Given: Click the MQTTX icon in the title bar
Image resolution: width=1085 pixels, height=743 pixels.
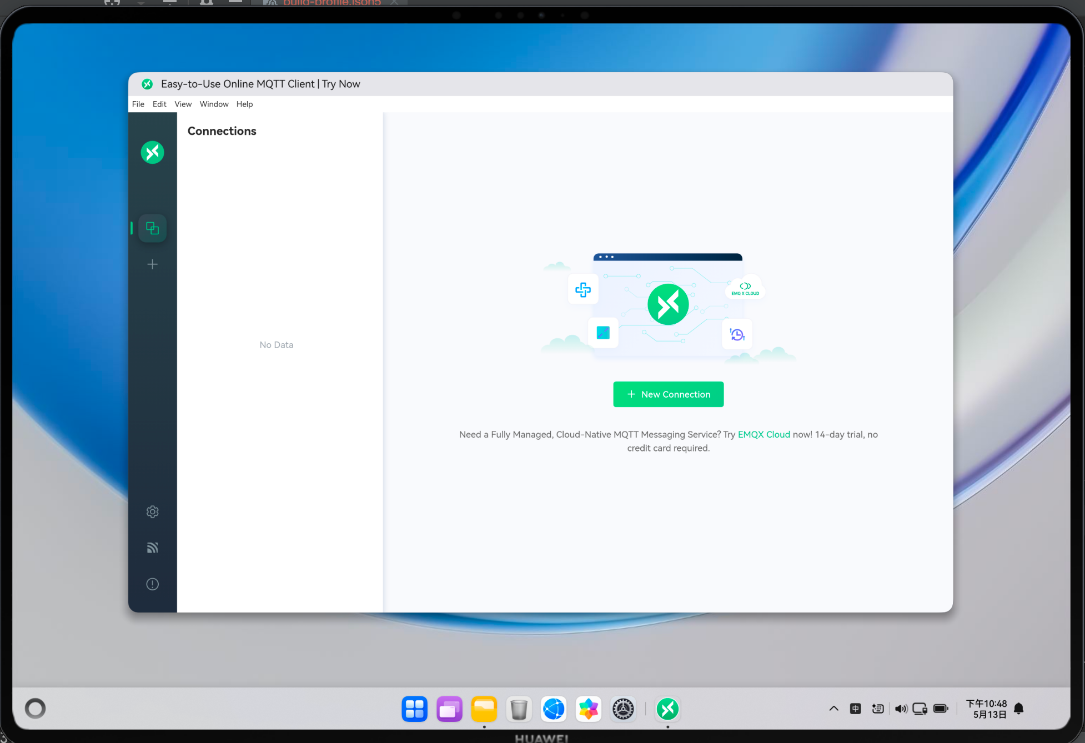Looking at the screenshot, I should pos(147,84).
